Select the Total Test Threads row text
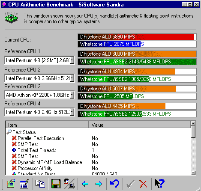 pyautogui.click(x=37, y=150)
